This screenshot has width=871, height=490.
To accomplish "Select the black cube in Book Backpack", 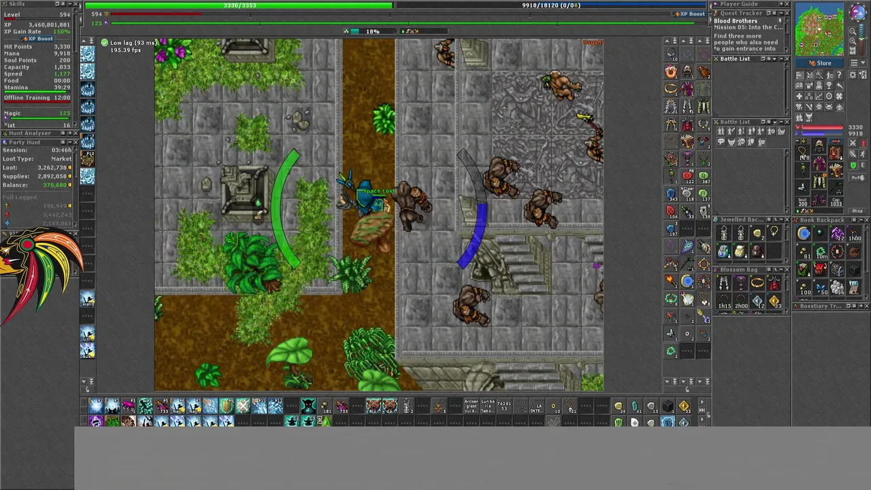I will (854, 269).
